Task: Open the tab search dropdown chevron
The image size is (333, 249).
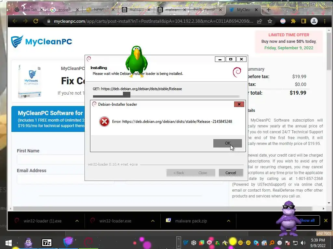Action: pos(294,10)
